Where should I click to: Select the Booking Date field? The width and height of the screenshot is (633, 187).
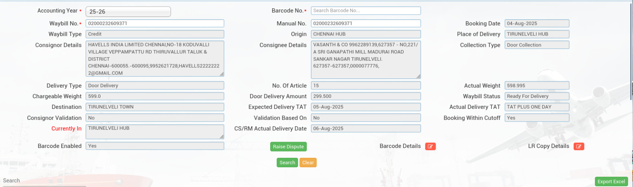(536, 23)
